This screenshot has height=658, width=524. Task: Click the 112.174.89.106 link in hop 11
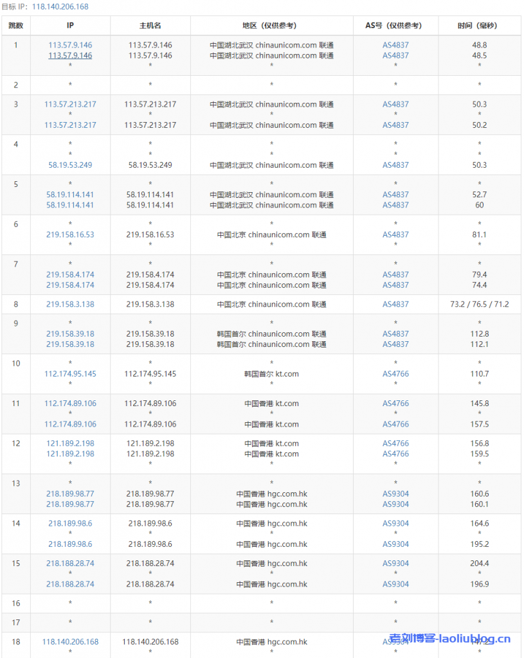[x=70, y=403]
